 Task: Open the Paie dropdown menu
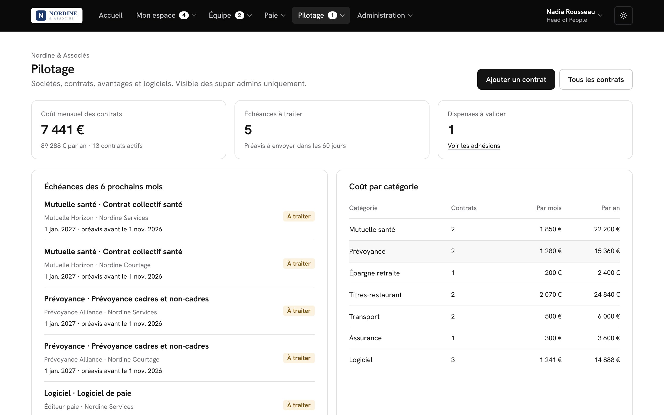[275, 15]
